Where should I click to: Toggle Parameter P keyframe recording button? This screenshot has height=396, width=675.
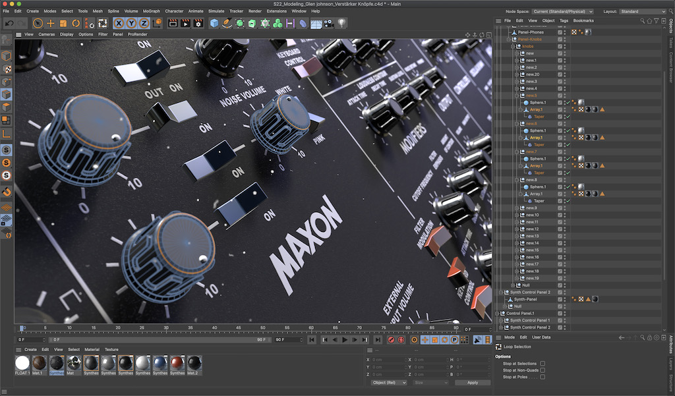tap(454, 339)
